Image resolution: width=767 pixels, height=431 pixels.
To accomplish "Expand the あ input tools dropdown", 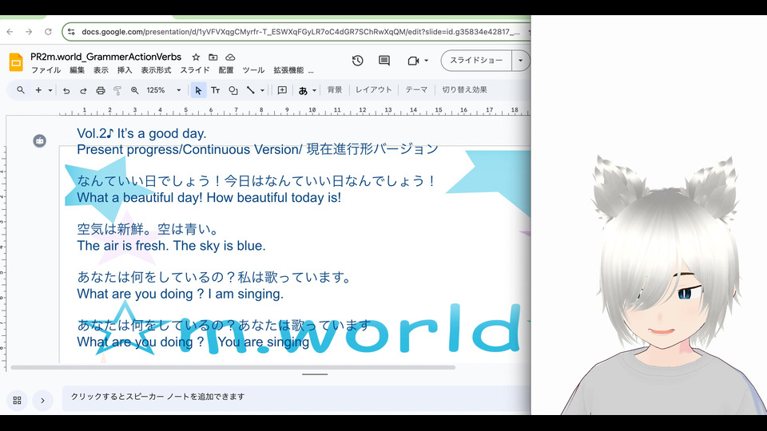I will (x=314, y=90).
